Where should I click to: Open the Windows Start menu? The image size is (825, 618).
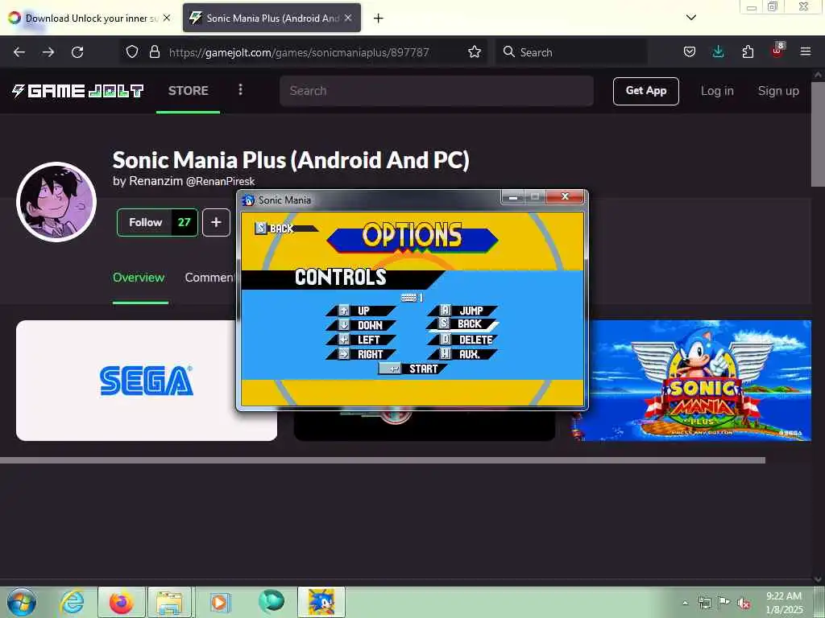22,602
